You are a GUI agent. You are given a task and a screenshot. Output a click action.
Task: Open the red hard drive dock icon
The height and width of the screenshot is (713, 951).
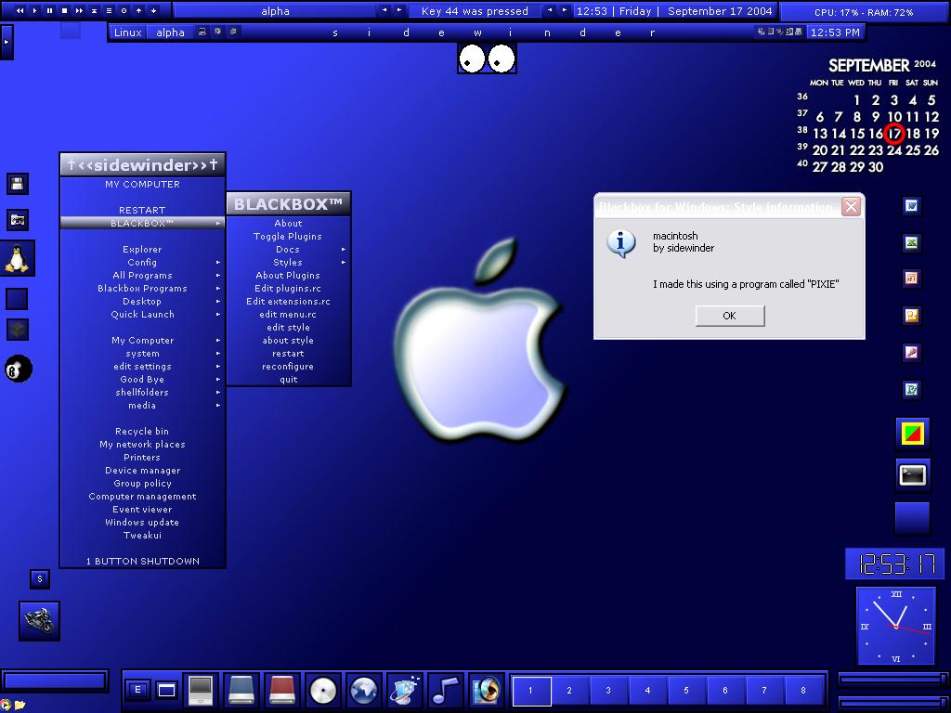(282, 690)
